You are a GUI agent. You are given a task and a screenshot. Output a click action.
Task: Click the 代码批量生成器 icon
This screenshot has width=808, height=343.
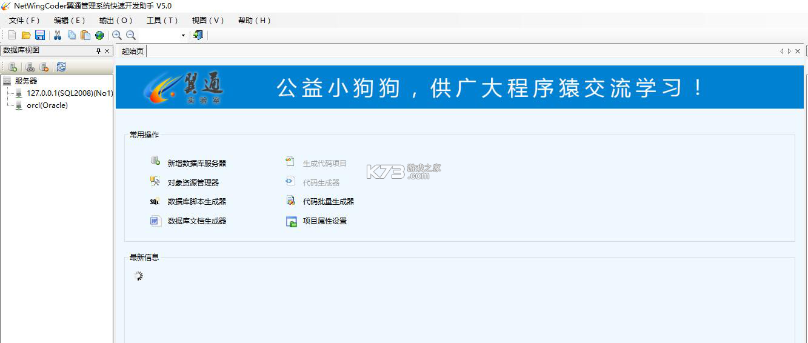(x=290, y=201)
